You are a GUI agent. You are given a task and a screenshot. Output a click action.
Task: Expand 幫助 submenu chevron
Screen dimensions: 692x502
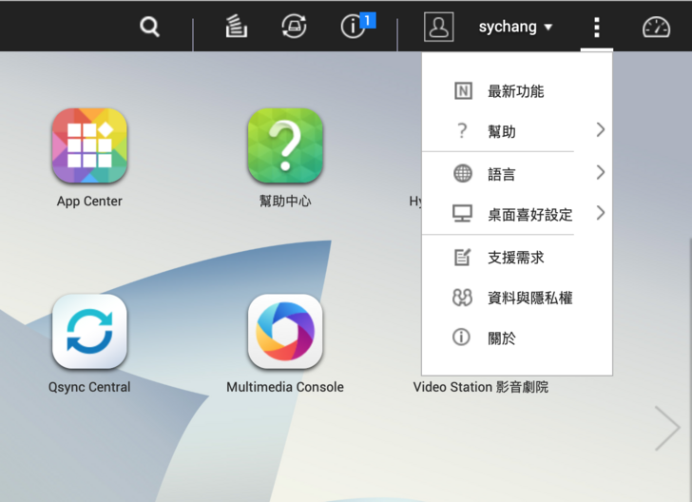(600, 130)
